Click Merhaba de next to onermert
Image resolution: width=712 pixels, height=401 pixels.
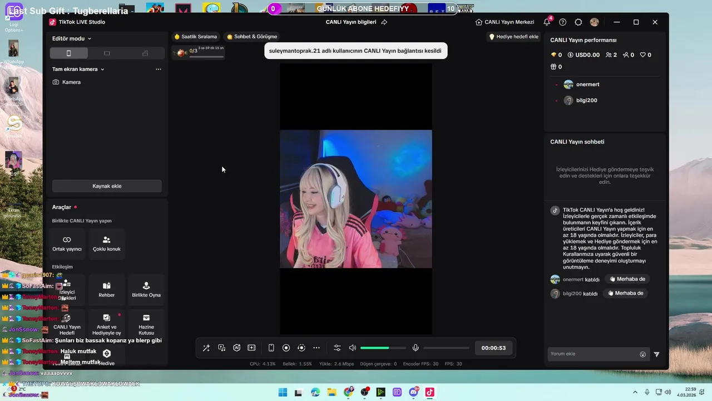coord(626,279)
